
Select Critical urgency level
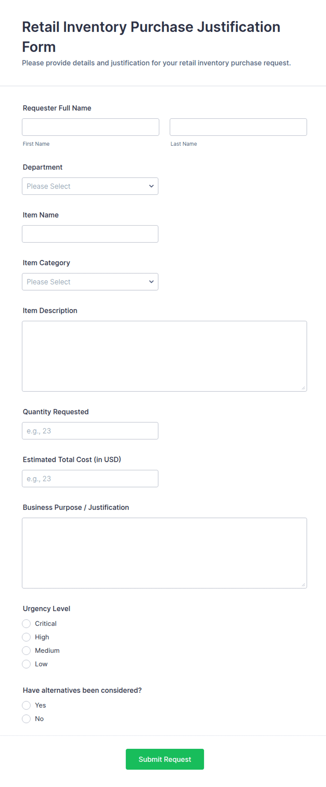pos(26,623)
